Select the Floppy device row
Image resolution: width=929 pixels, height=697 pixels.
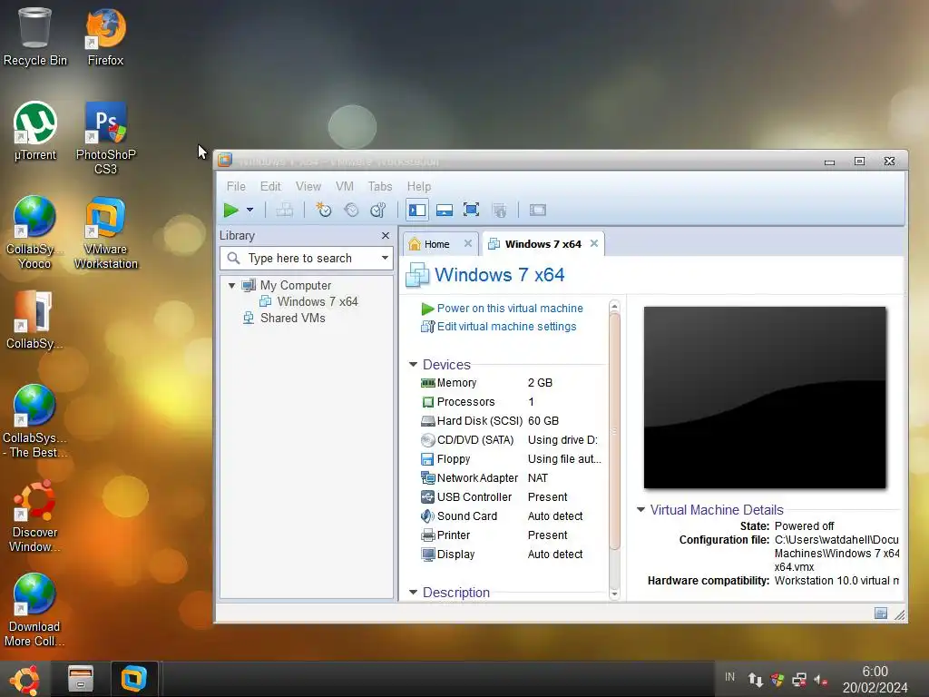pos(512,458)
